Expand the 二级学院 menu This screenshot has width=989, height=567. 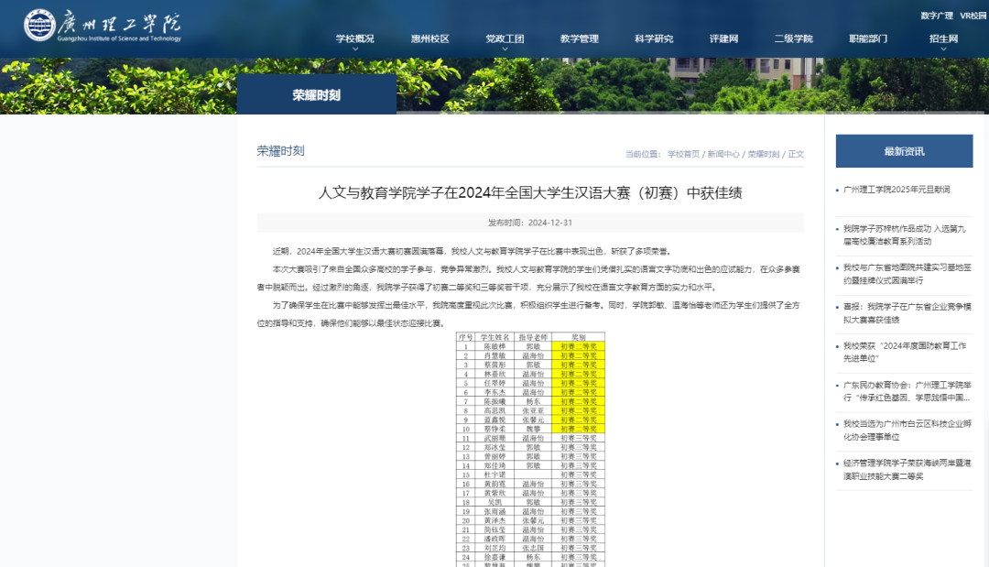point(793,38)
